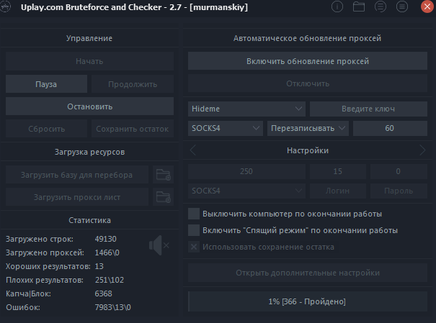
Task: Open the info icon in title bar
Action: [337, 6]
